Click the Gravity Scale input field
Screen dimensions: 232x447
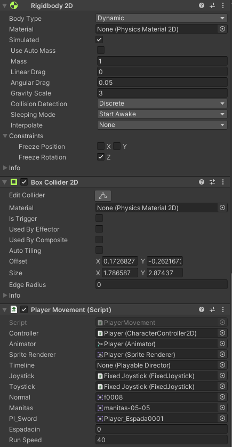coord(162,93)
